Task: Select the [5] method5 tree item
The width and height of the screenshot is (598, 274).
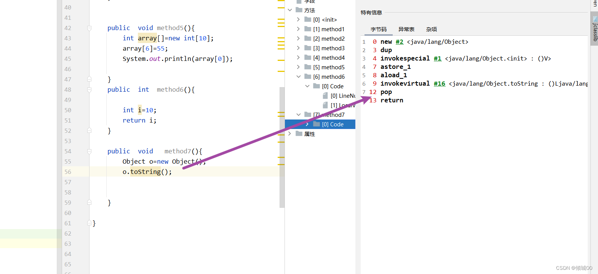Action: click(329, 67)
